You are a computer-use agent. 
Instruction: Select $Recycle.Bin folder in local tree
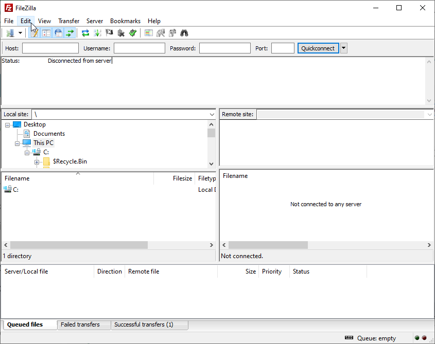[70, 161]
